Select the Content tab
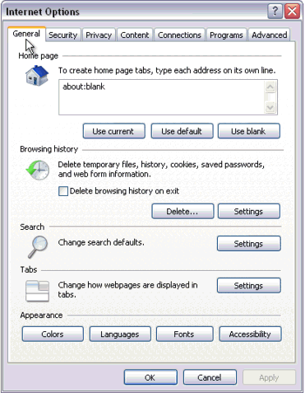Viewport: 305px width, 393px height. 135,35
